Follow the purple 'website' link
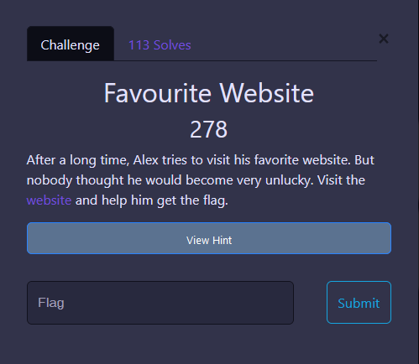Viewport: 419px width, 364px height. [x=49, y=200]
